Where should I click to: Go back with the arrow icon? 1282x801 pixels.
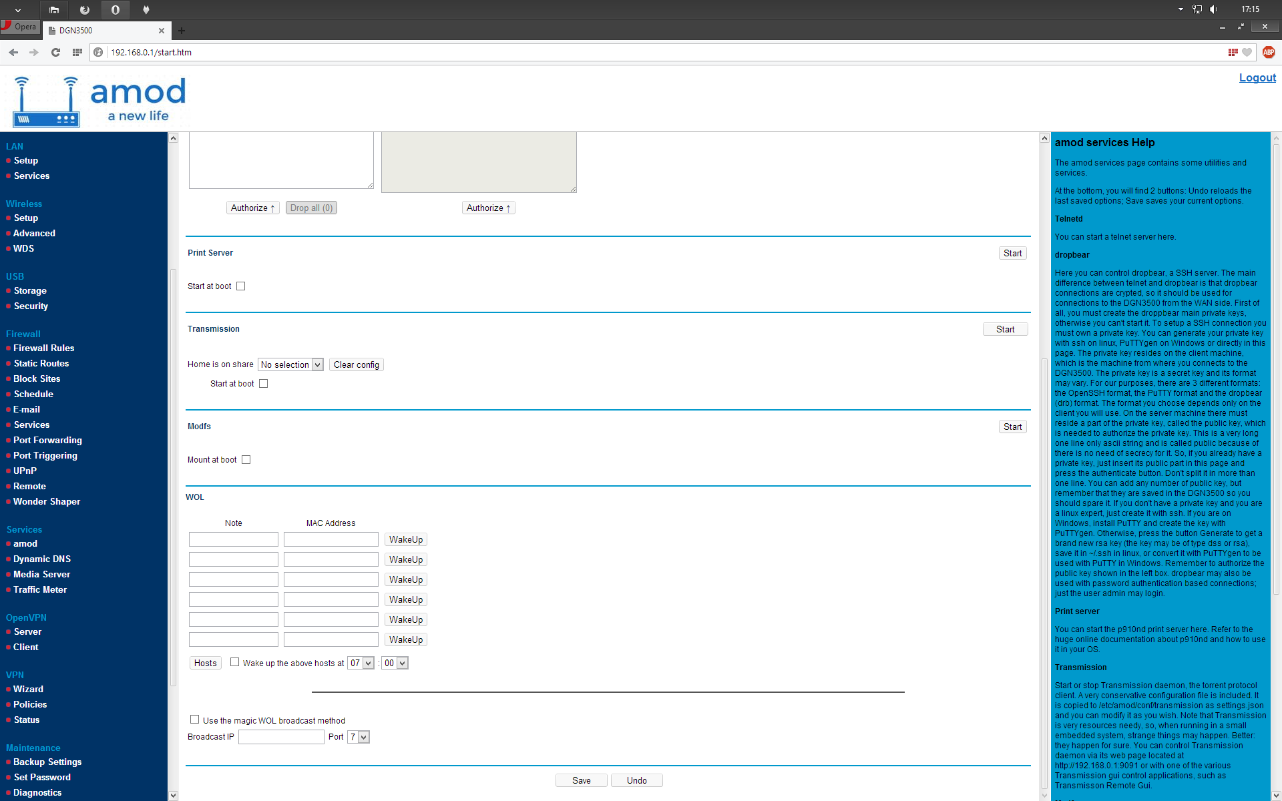13,52
